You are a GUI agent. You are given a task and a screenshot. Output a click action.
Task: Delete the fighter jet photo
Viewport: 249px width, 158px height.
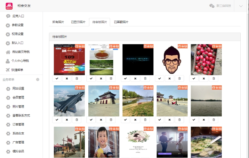click(77, 120)
